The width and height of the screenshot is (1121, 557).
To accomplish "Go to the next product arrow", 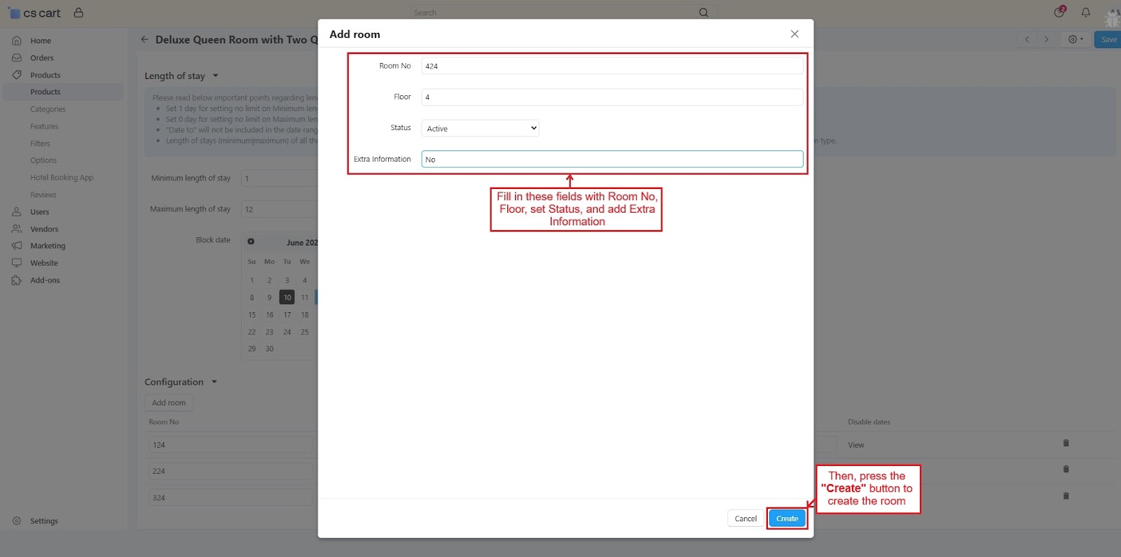I will 1046,40.
